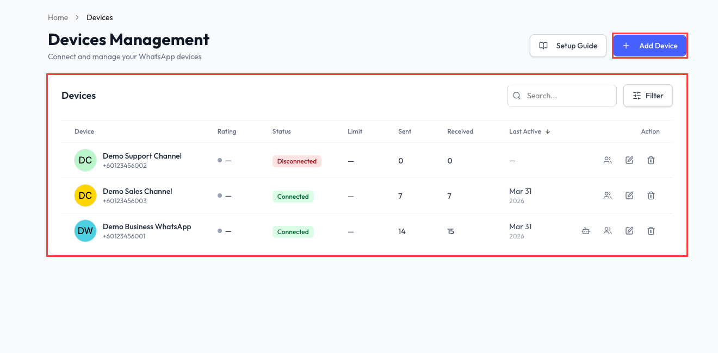Viewport: 718px width, 353px height.
Task: Click the Device column header
Action: (x=84, y=131)
